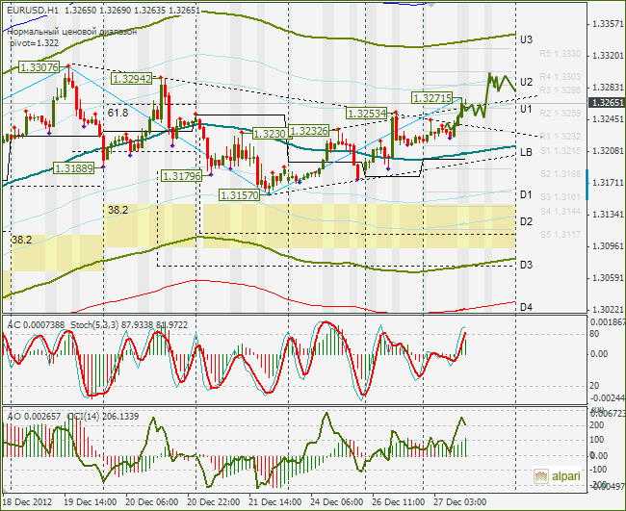The image size is (626, 511).
Task: Select the 24 Dec 06:00 time label
Action: pyautogui.click(x=337, y=501)
